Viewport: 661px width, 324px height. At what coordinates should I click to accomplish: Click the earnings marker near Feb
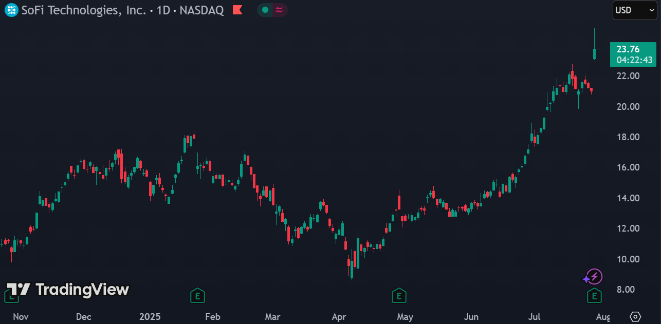[x=197, y=295]
